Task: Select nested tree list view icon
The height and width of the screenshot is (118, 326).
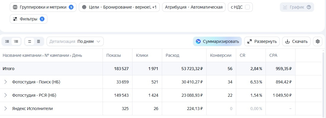Action: click(16, 41)
